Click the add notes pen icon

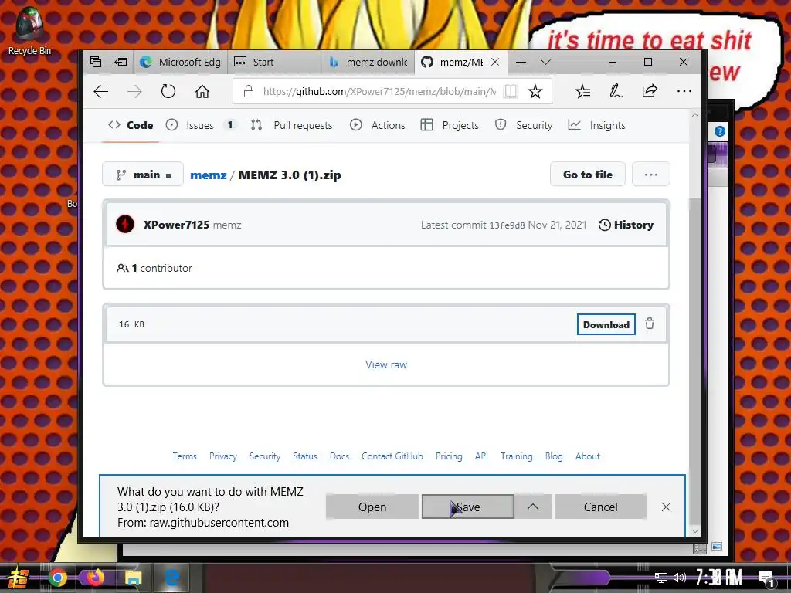click(x=616, y=91)
